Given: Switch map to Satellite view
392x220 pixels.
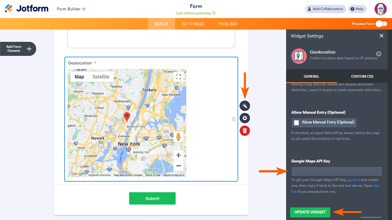Looking at the screenshot, I should coord(101,77).
